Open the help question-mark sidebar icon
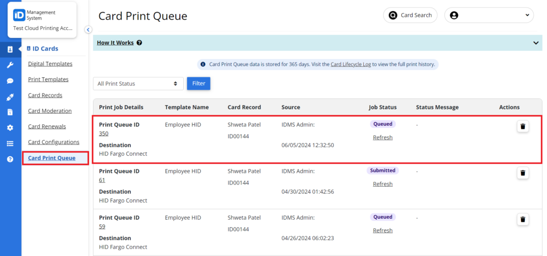Viewport: 547px width, 256px height. point(10,159)
